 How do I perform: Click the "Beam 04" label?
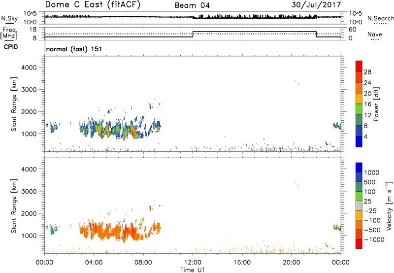pyautogui.click(x=192, y=5)
